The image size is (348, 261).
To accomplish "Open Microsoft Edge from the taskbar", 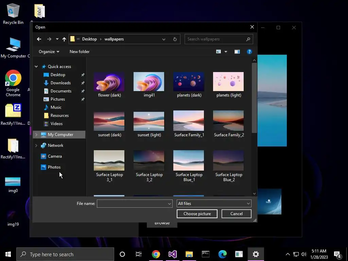I will coord(222,254).
